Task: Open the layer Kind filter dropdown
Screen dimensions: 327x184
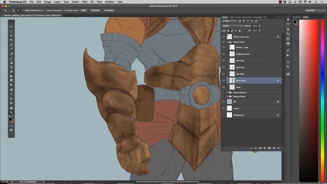Action: tap(229, 21)
